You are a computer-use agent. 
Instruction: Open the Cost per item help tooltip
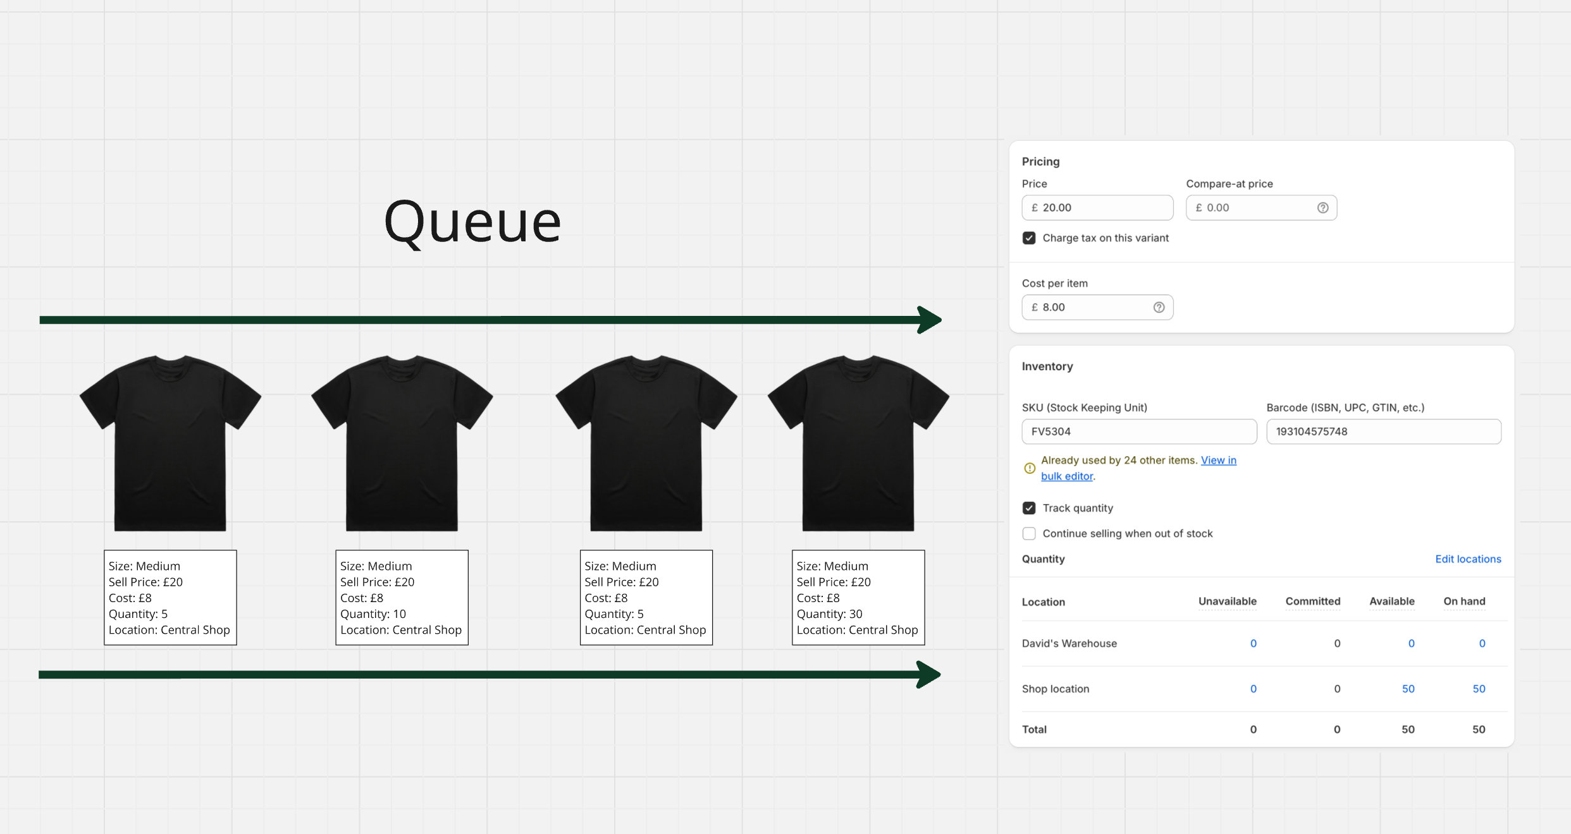[x=1158, y=307]
